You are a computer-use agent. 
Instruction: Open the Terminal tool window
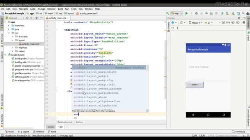(x=38, y=131)
